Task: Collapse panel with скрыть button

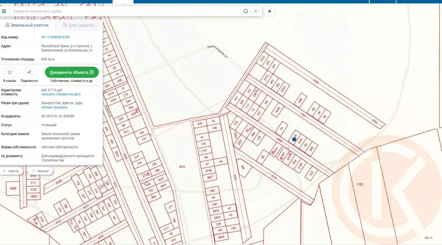Action: pyautogui.click(x=12, y=171)
